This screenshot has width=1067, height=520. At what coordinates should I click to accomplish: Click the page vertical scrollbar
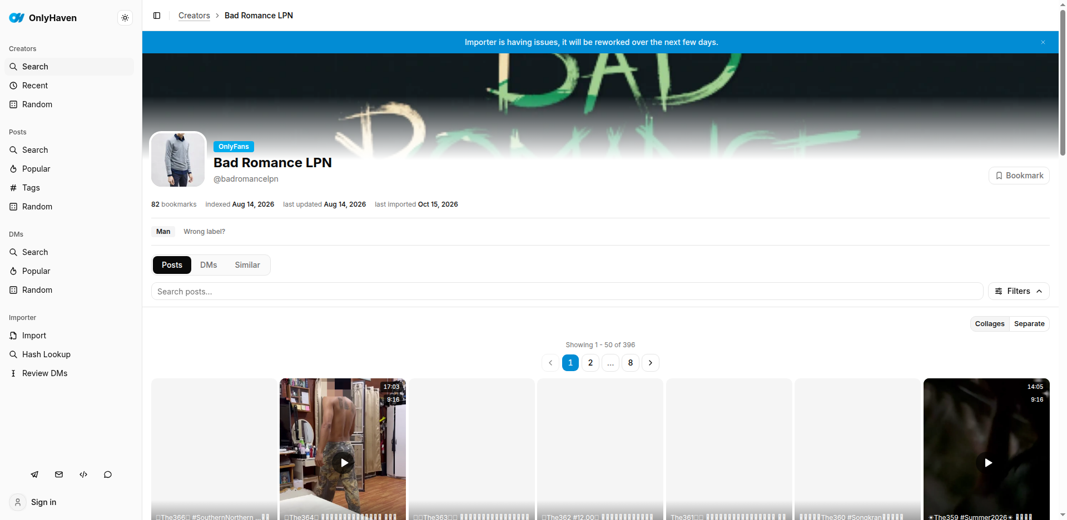click(x=1063, y=83)
